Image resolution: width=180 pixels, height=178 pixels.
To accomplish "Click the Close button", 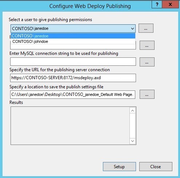I will pyautogui.click(x=156, y=167).
